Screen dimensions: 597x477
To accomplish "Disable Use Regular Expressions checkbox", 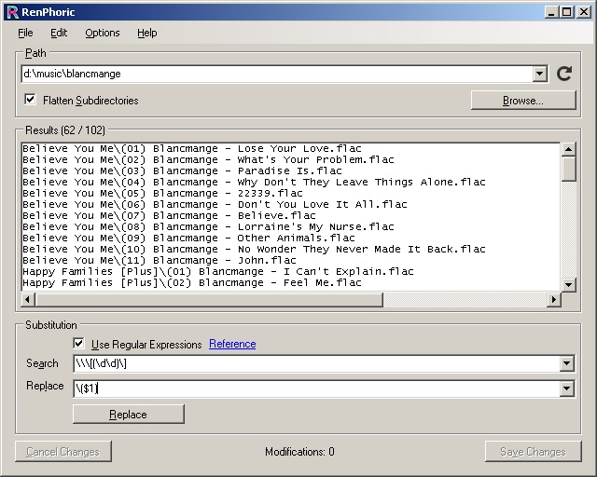I will pyautogui.click(x=79, y=344).
